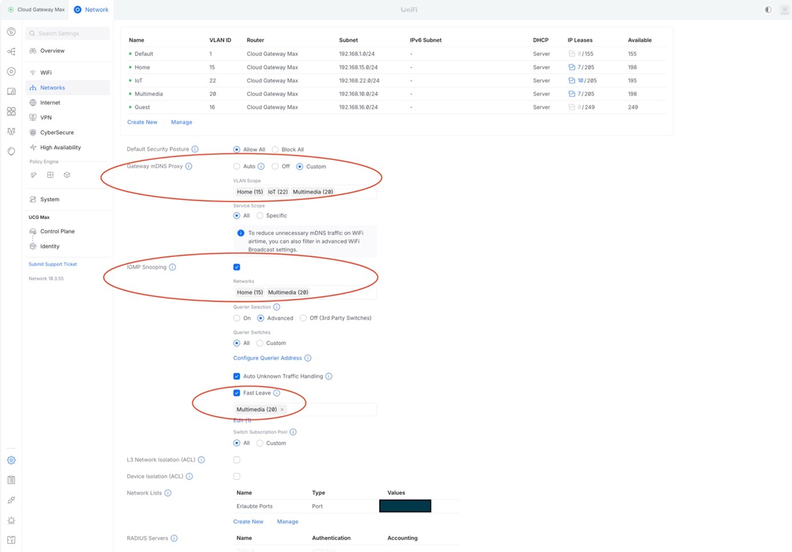Go to CyberSecure settings
This screenshot has height=552, width=792.
(x=57, y=132)
